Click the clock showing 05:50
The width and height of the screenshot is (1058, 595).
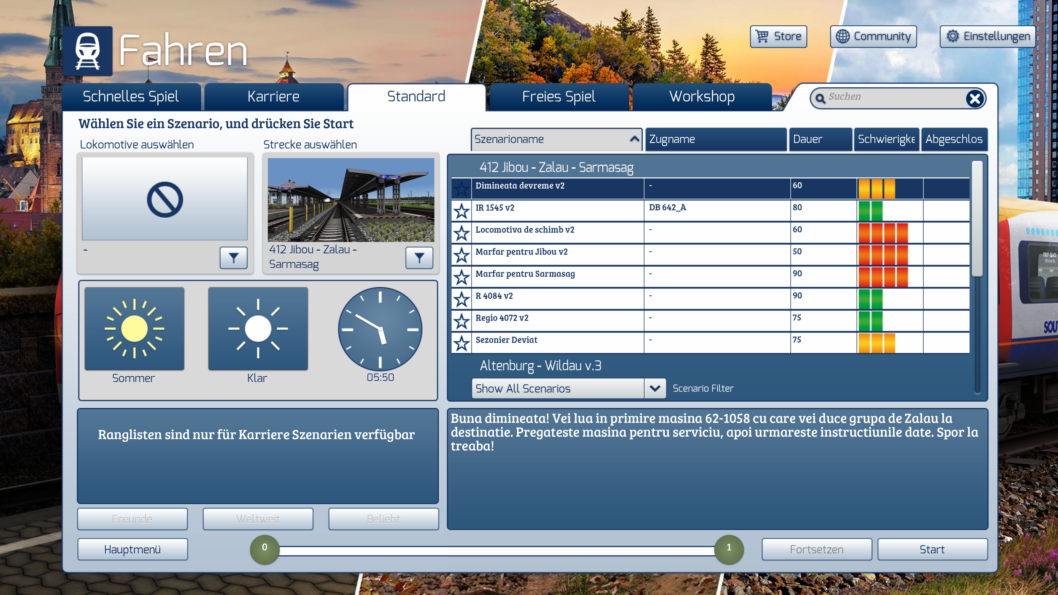(x=380, y=329)
